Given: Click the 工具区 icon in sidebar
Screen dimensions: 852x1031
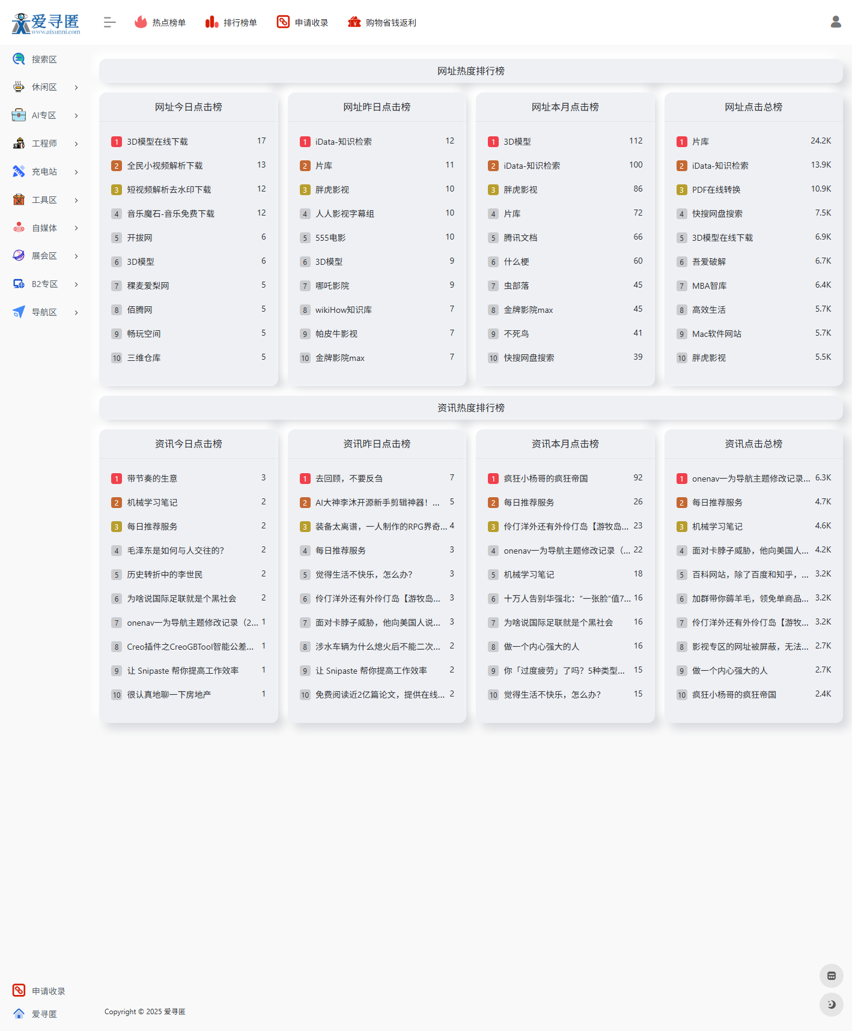Looking at the screenshot, I should tap(19, 199).
